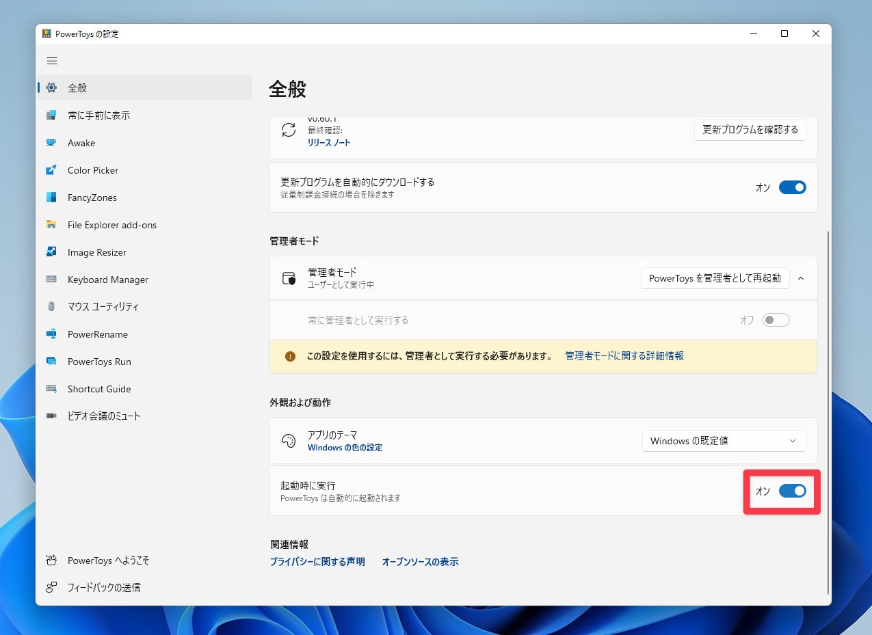This screenshot has height=635, width=872.
Task: Open Keyboard Manager using its keyboard icon
Action: coord(51,280)
